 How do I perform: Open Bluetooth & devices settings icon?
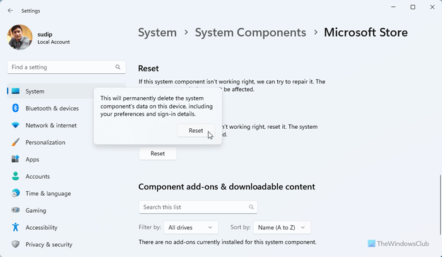point(16,109)
